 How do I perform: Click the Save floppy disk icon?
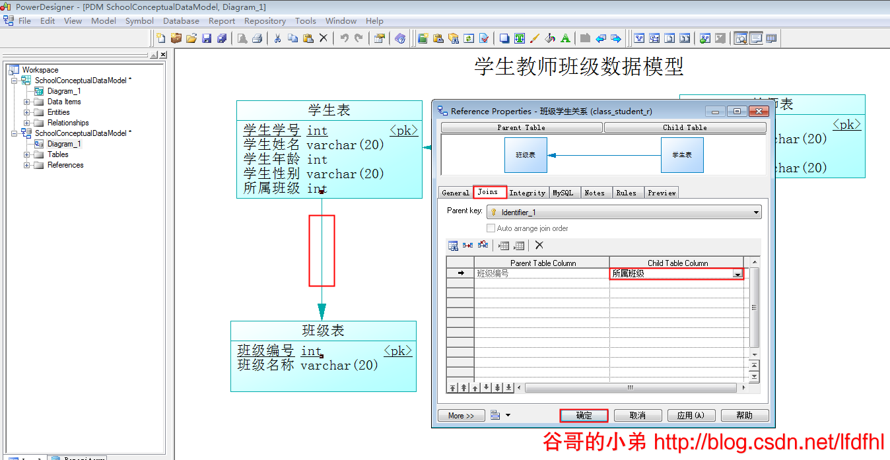[x=207, y=38]
